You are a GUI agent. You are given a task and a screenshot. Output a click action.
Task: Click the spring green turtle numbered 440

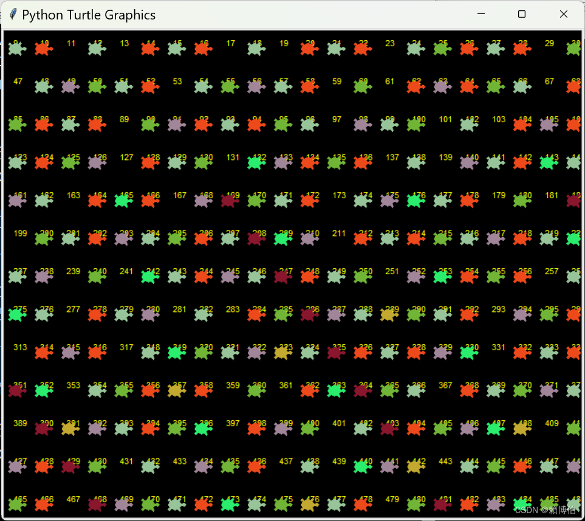362,466
